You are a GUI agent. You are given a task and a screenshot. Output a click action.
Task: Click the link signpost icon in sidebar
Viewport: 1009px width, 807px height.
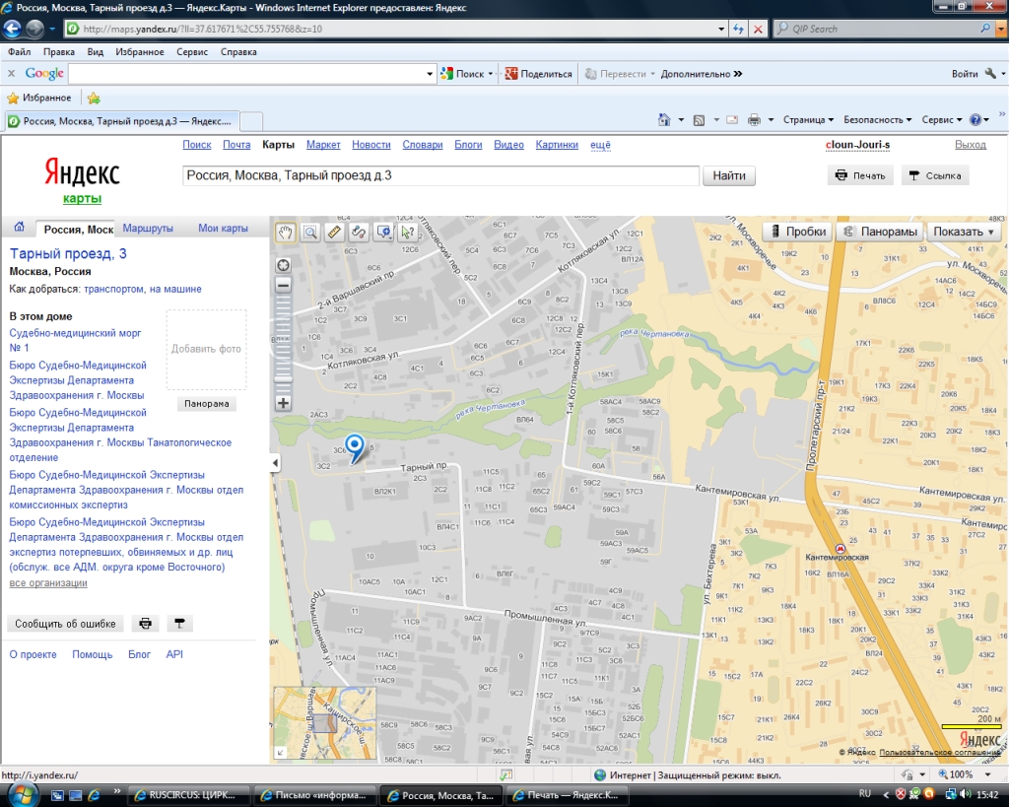click(x=179, y=623)
